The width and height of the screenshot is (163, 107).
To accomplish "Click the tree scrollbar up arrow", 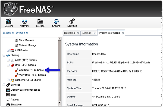I will coord(59,38).
